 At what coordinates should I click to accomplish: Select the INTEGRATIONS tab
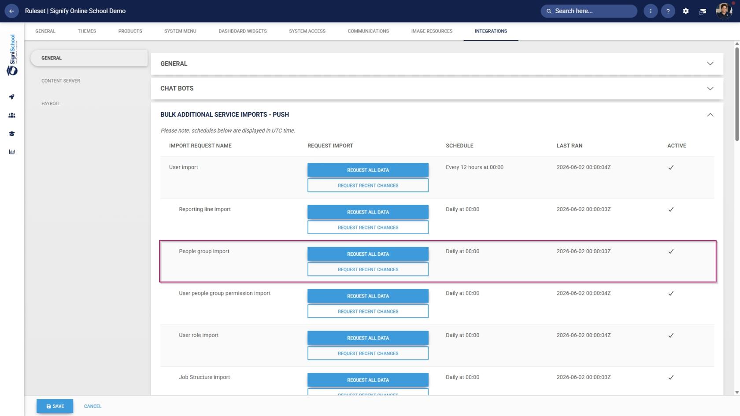coord(491,31)
